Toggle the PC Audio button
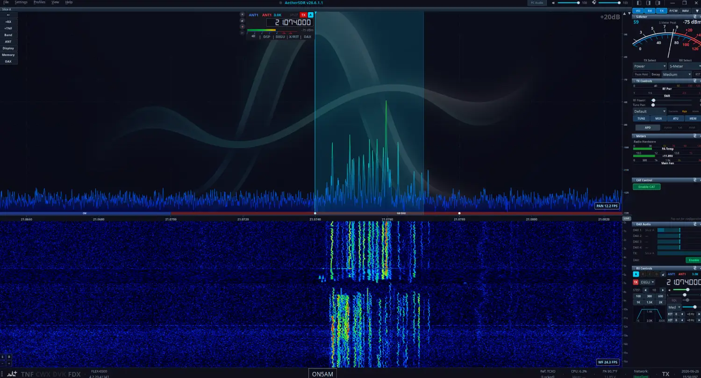The width and height of the screenshot is (701, 378). coord(537,3)
